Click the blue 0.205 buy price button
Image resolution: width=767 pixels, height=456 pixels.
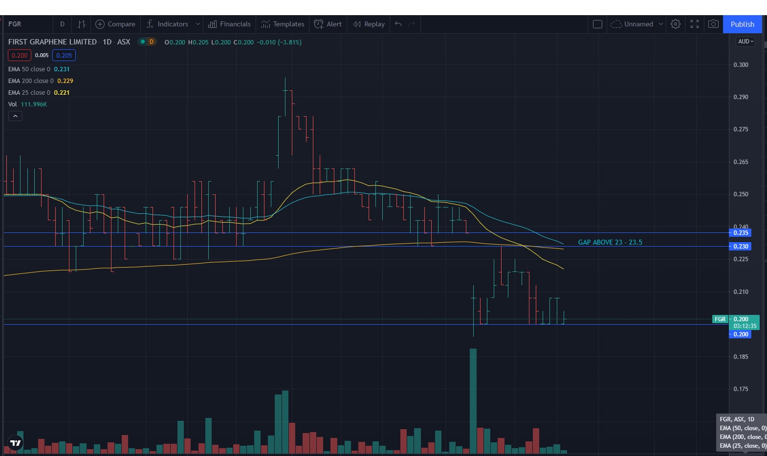tap(64, 55)
